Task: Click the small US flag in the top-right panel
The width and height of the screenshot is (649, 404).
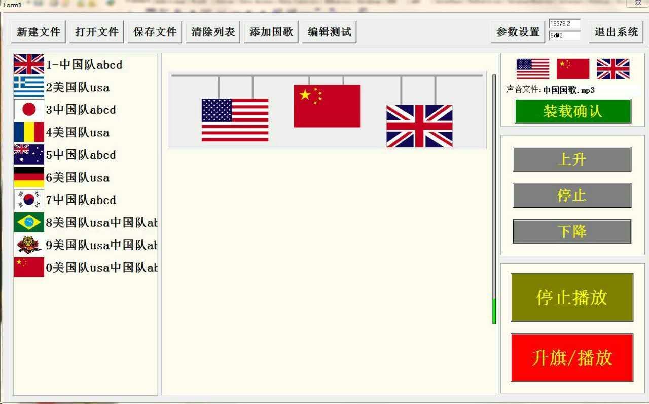Action: coord(533,69)
